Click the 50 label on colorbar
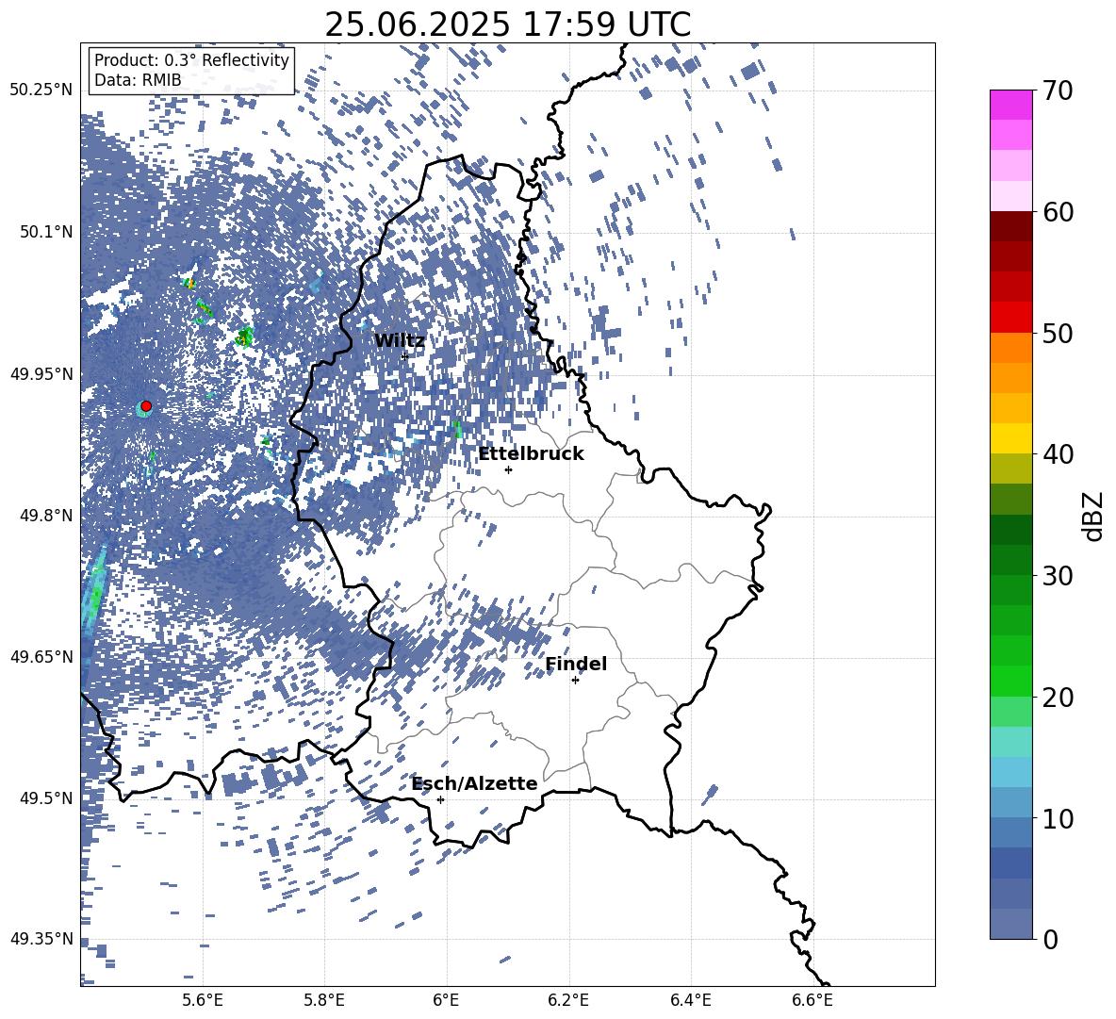 (x=1057, y=333)
